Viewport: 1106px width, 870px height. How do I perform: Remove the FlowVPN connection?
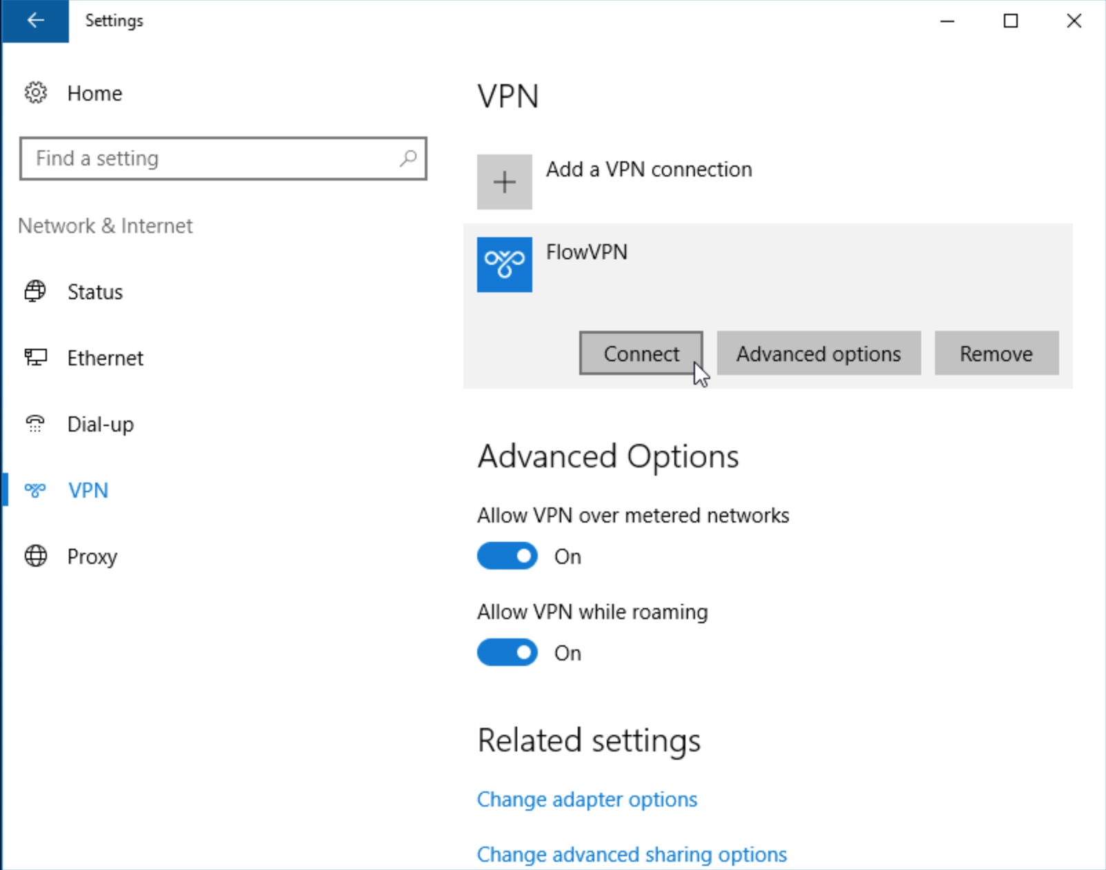pos(996,354)
